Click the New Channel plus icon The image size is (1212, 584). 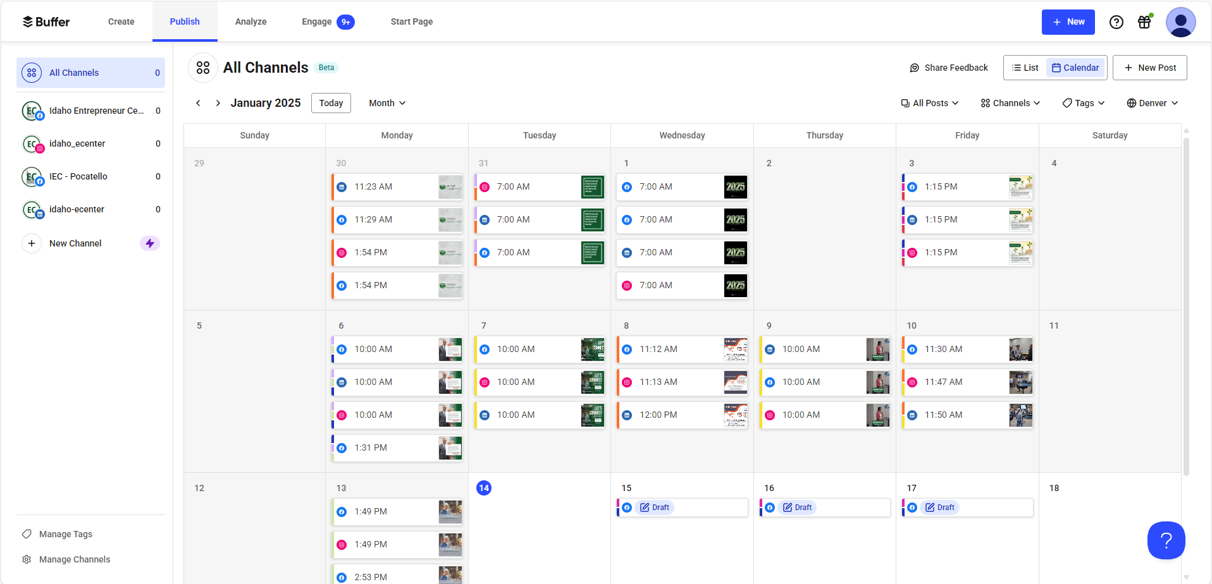[32, 243]
